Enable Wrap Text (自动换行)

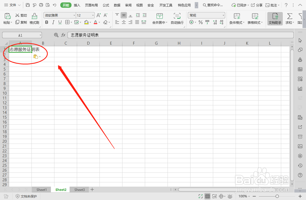tap(177, 19)
